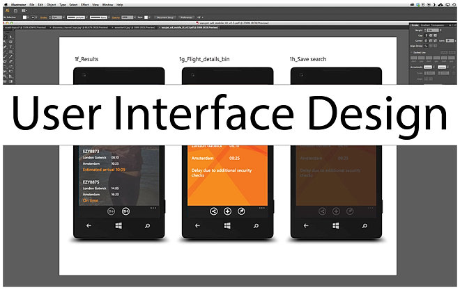Select the 1g_Flight_details_bin label text
This screenshot has width=460, height=290.
pyautogui.click(x=204, y=59)
